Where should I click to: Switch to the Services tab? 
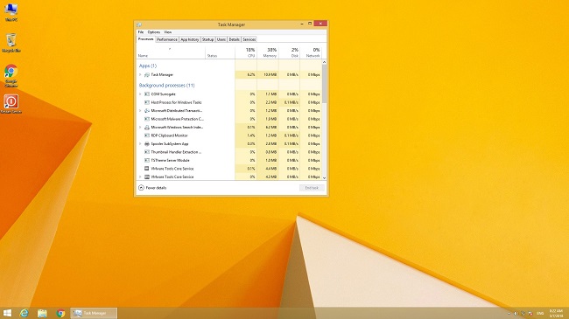249,39
